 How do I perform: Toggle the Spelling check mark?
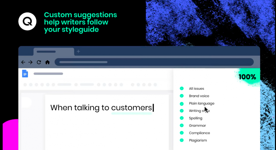(x=182, y=118)
